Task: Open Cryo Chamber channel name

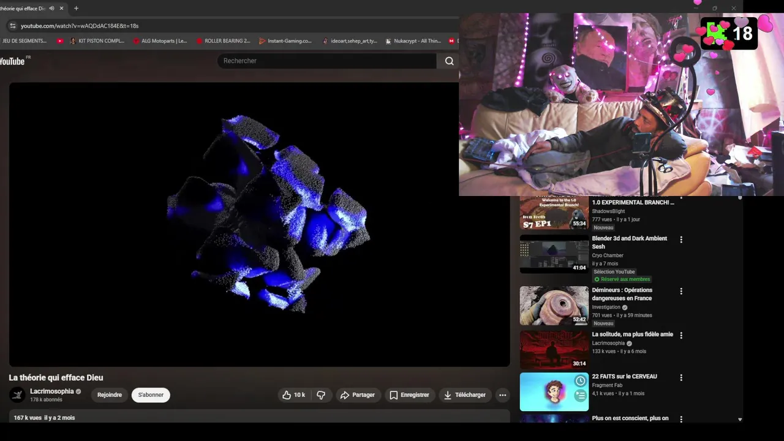Action: click(608, 255)
